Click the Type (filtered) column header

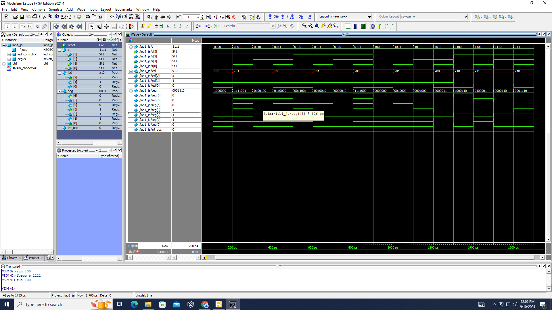point(109,156)
